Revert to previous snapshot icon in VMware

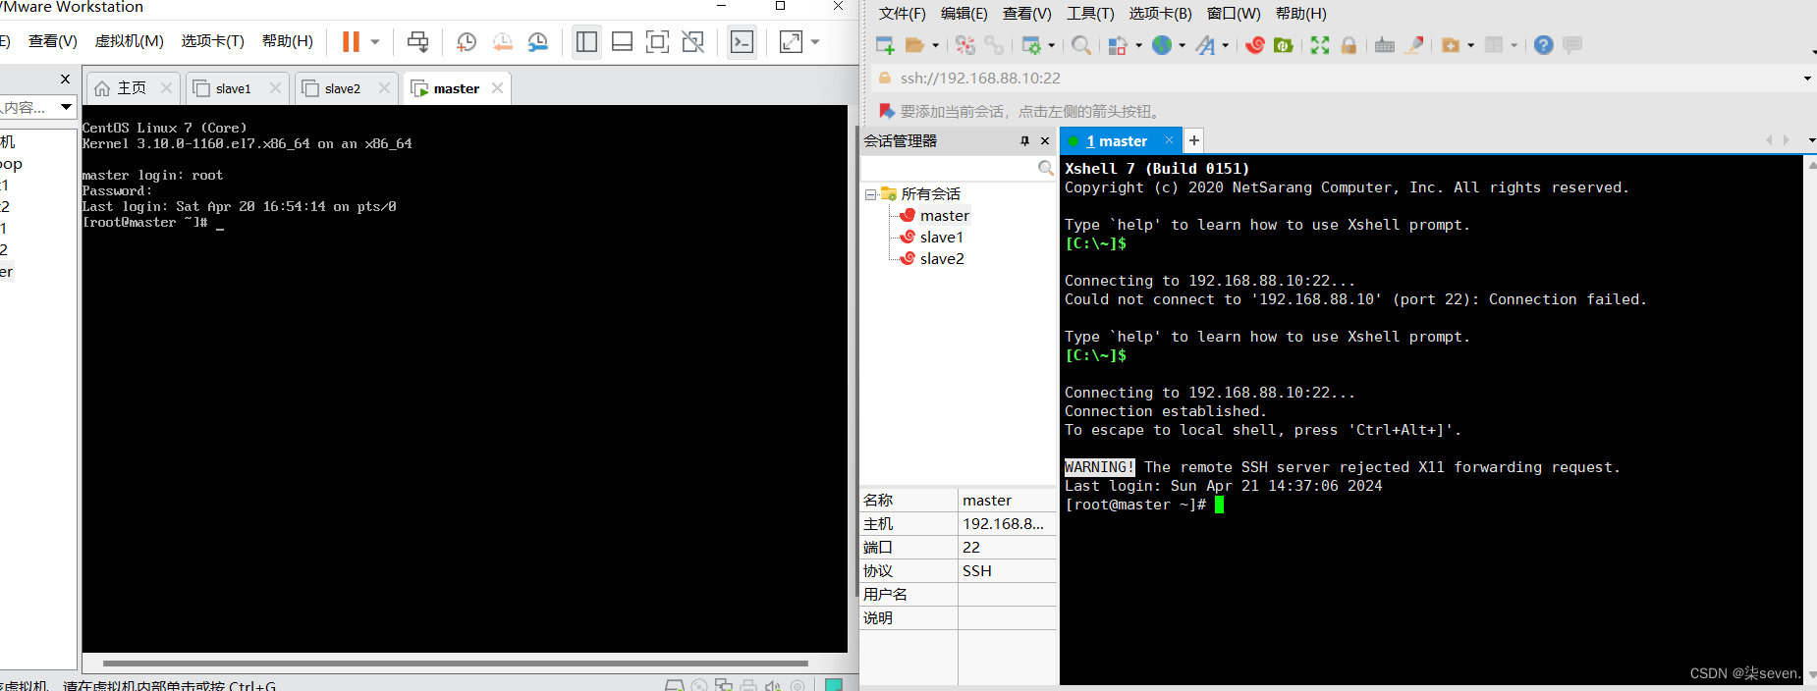pyautogui.click(x=502, y=41)
